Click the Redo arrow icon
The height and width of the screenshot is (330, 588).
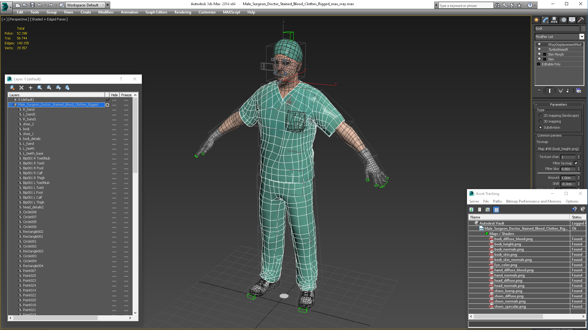point(51,5)
